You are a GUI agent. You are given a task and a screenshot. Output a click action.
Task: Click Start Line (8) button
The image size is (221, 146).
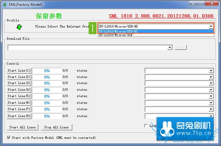point(19,116)
